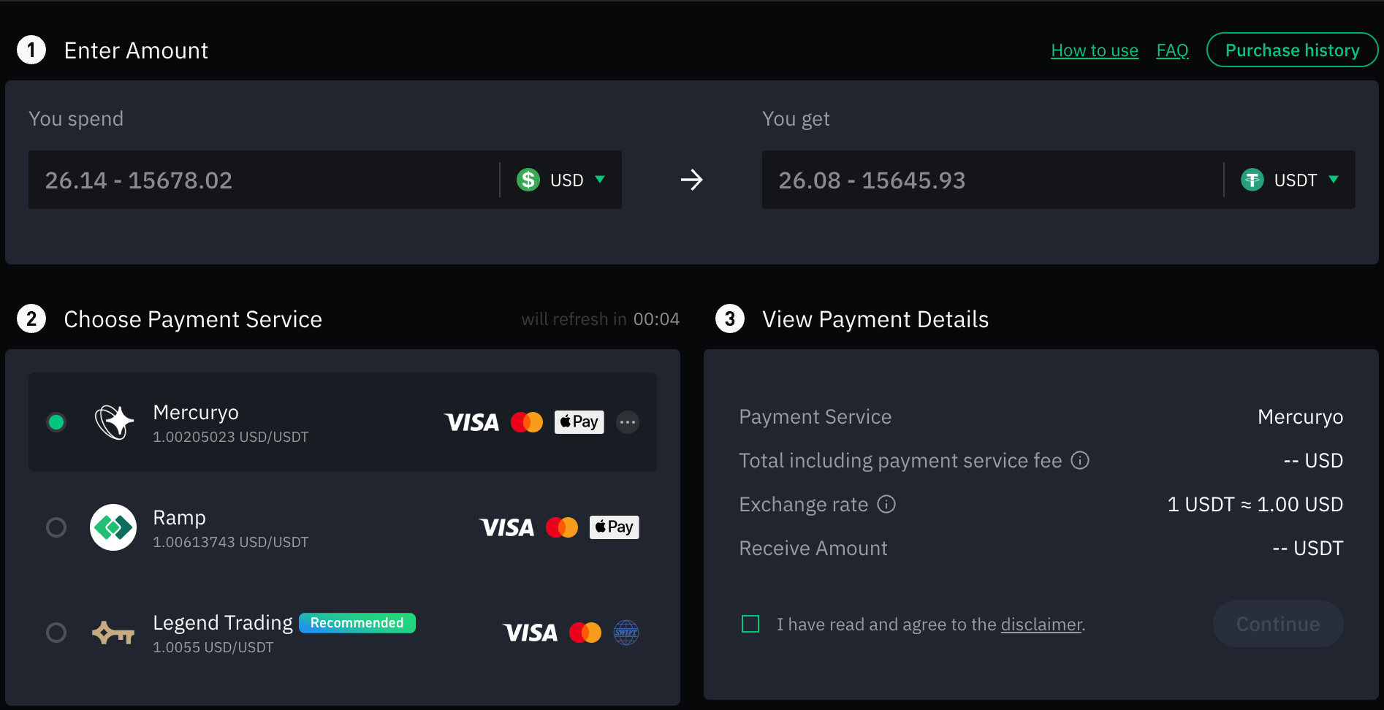Image resolution: width=1384 pixels, height=710 pixels.
Task: Click the Ramp logo icon
Action: point(113,527)
